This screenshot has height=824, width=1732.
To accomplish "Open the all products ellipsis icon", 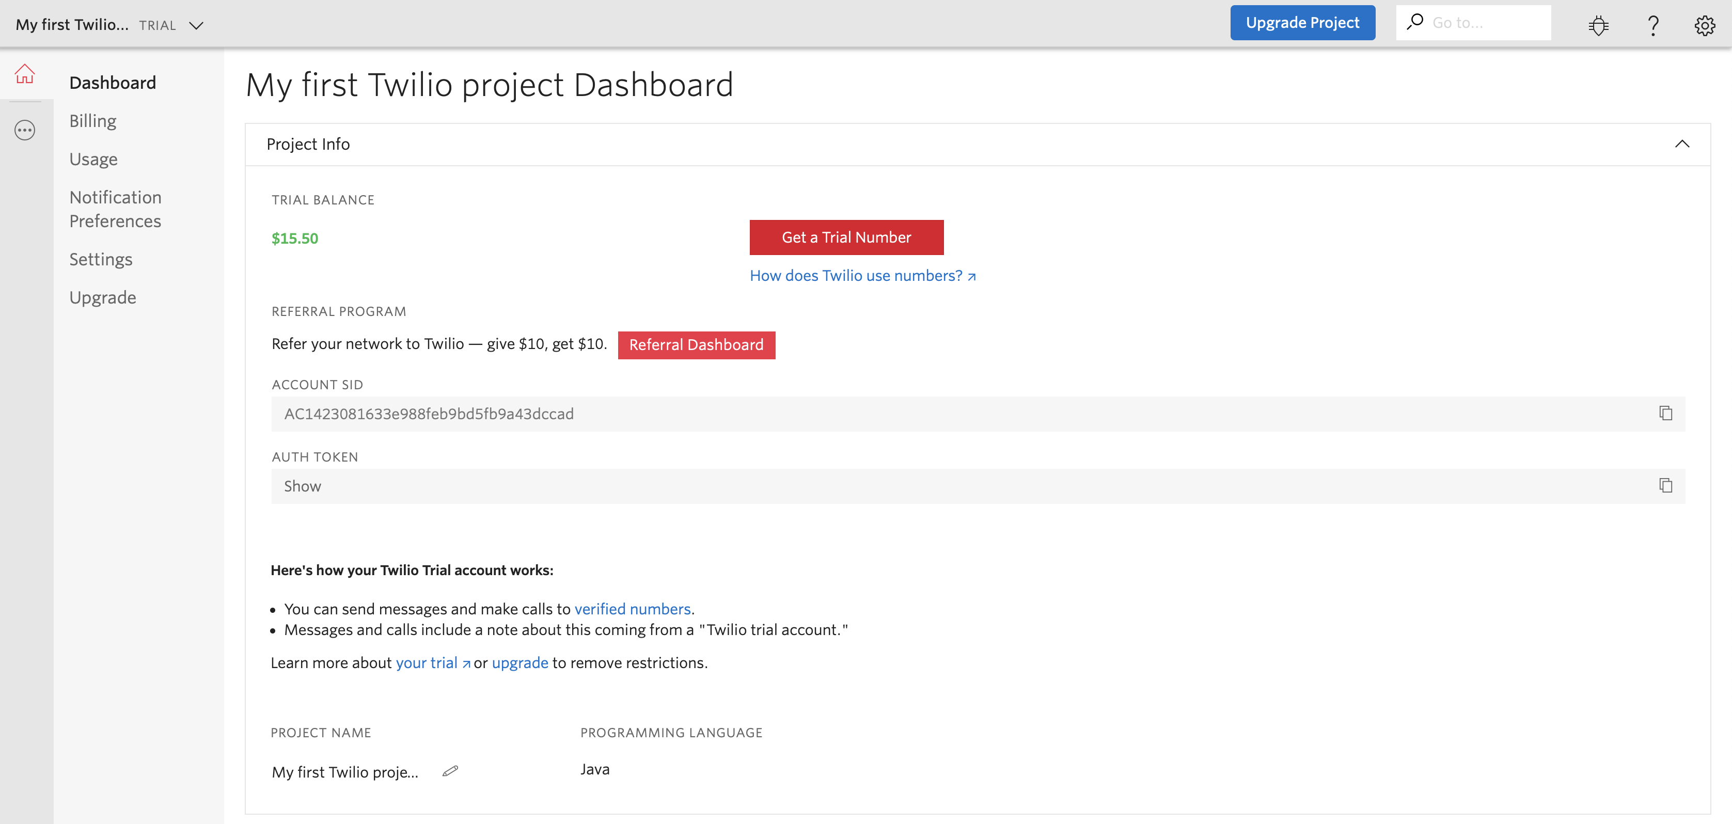I will pos(25,130).
